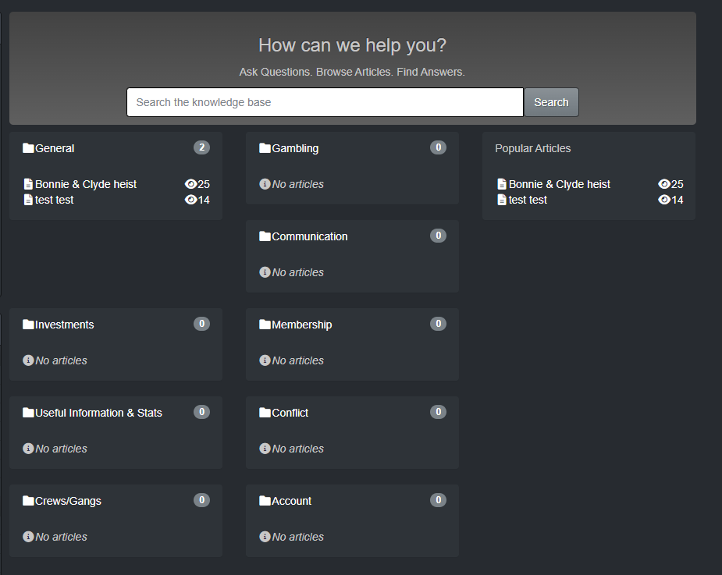Open the Communication category title

tap(309, 236)
